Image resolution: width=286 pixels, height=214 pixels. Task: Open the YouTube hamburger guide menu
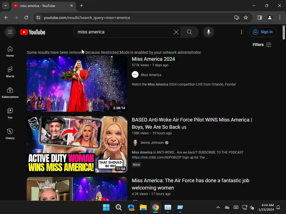tap(10, 32)
